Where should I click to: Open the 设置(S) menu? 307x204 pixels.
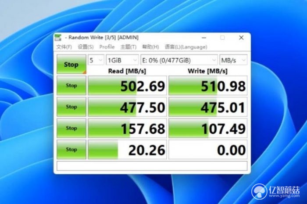coord(86,47)
